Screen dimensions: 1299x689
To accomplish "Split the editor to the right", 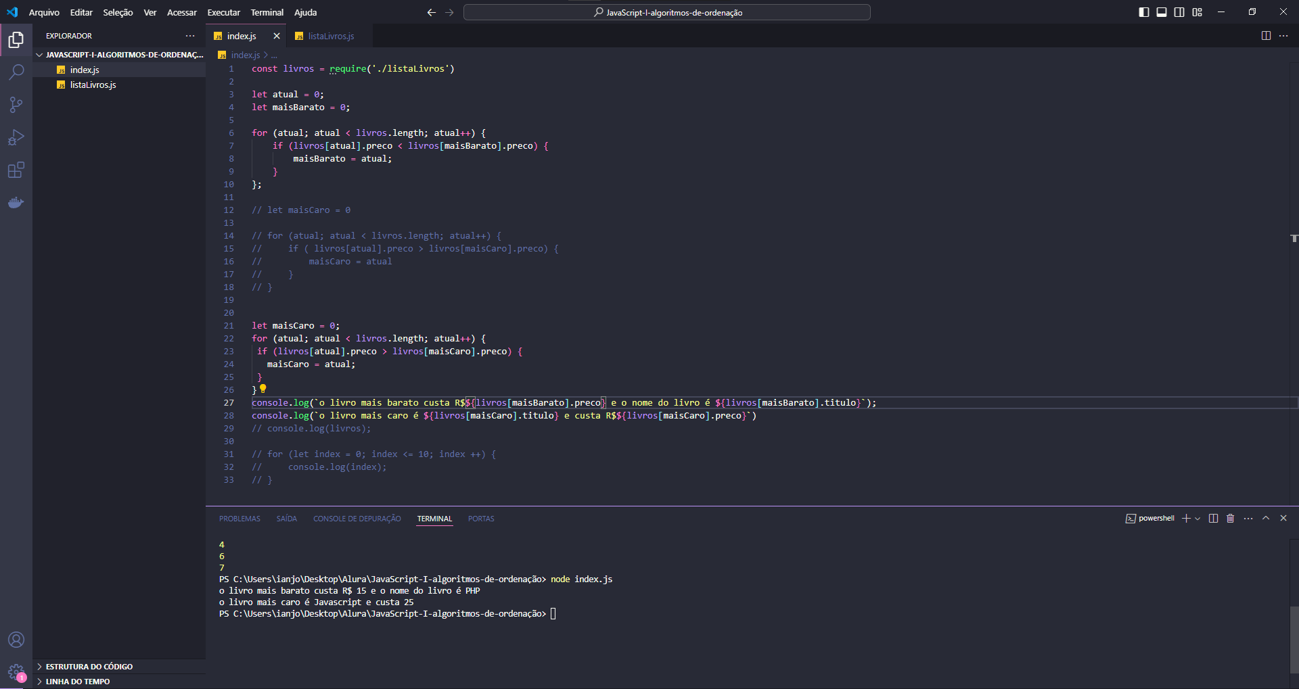I will (1266, 36).
